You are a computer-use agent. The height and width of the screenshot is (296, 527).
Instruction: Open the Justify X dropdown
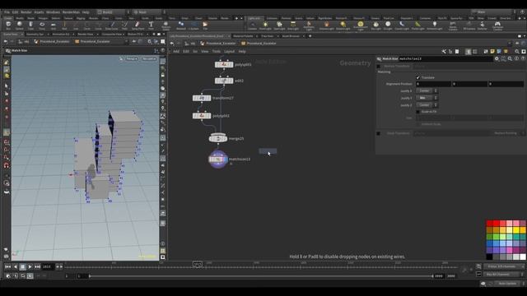click(x=427, y=91)
